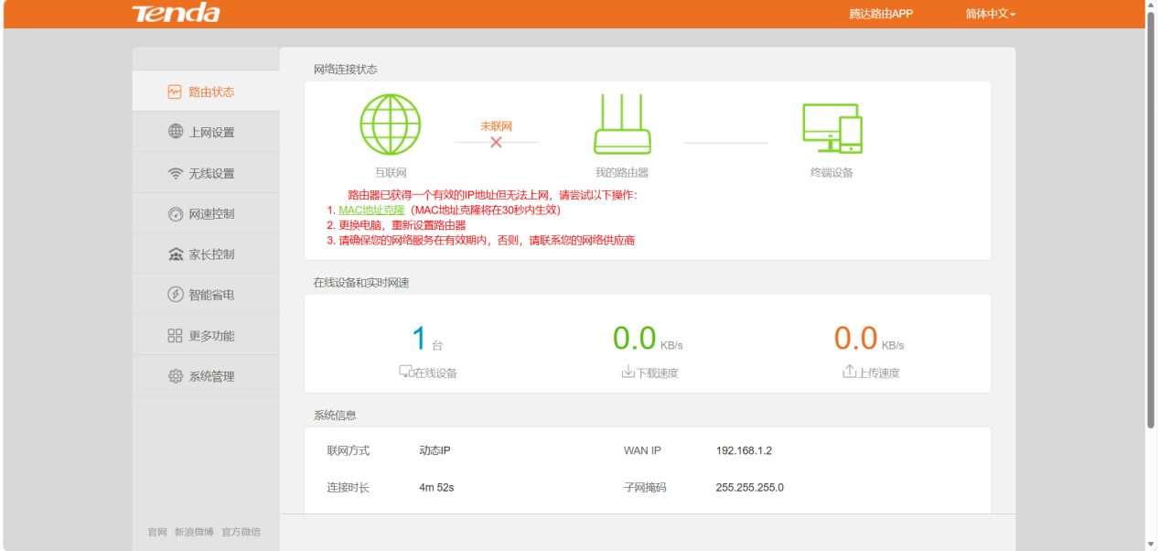Click the scrollbar up arrow
This screenshot has height=551, width=1159.
[1151, 5]
